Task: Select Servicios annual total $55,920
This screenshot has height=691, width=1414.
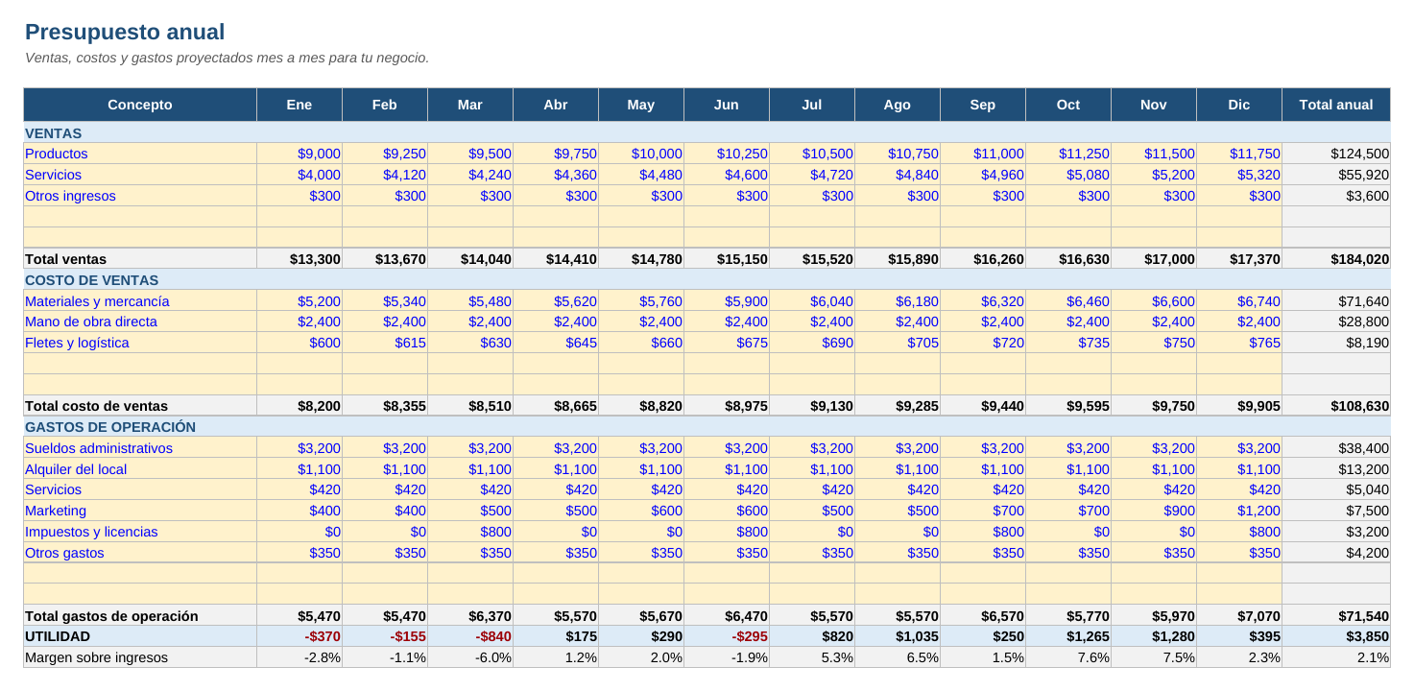Action: tap(1336, 175)
